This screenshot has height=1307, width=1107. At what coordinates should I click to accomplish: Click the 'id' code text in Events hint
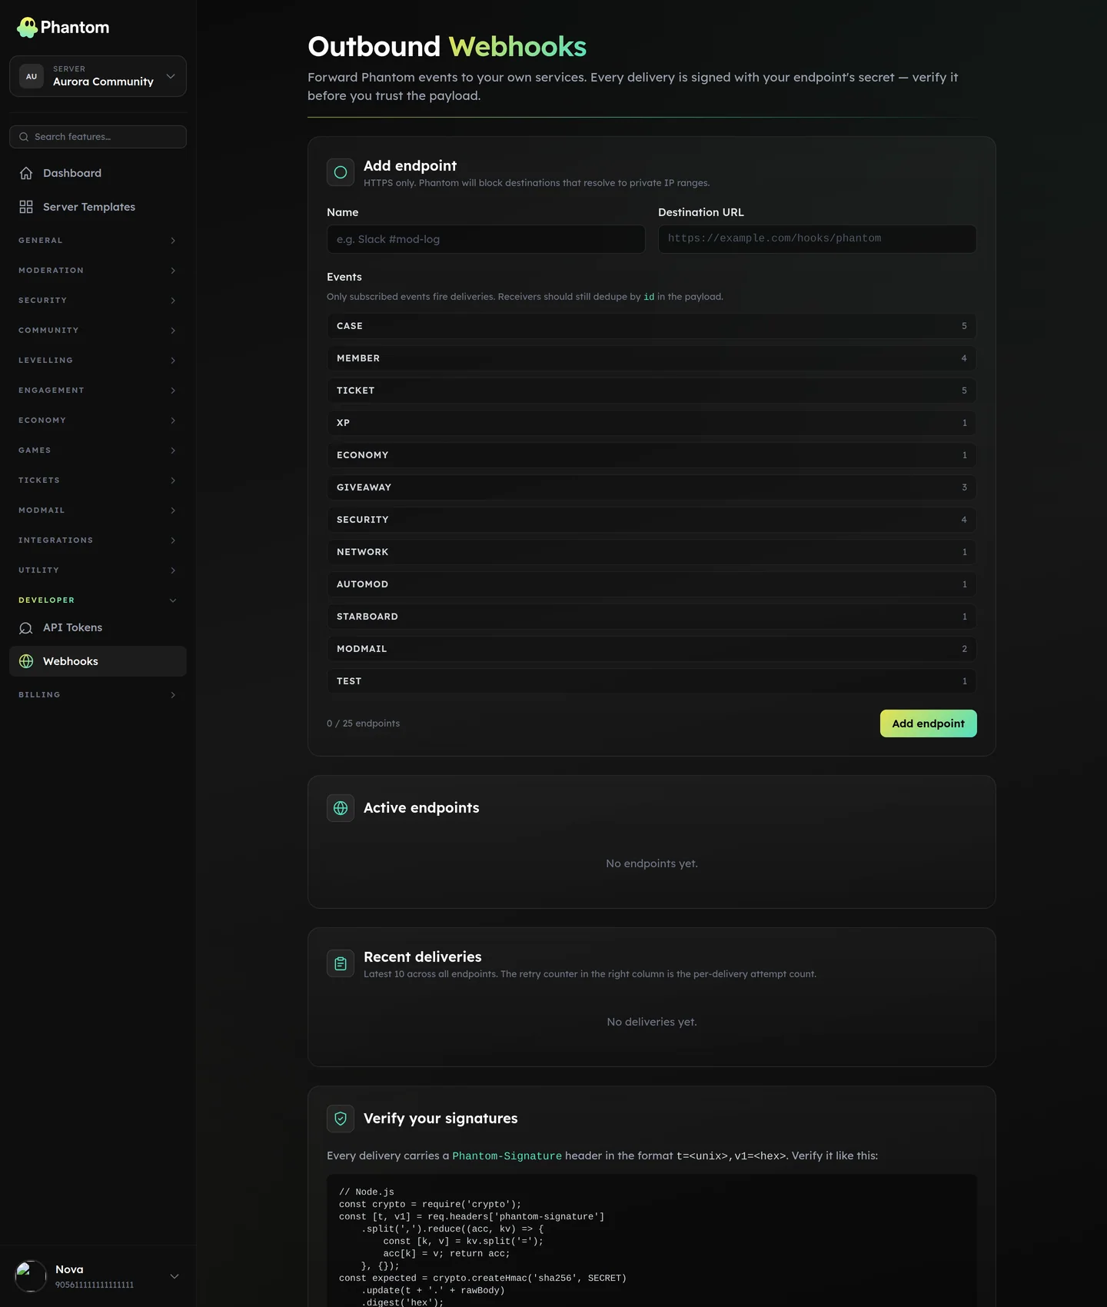[649, 297]
